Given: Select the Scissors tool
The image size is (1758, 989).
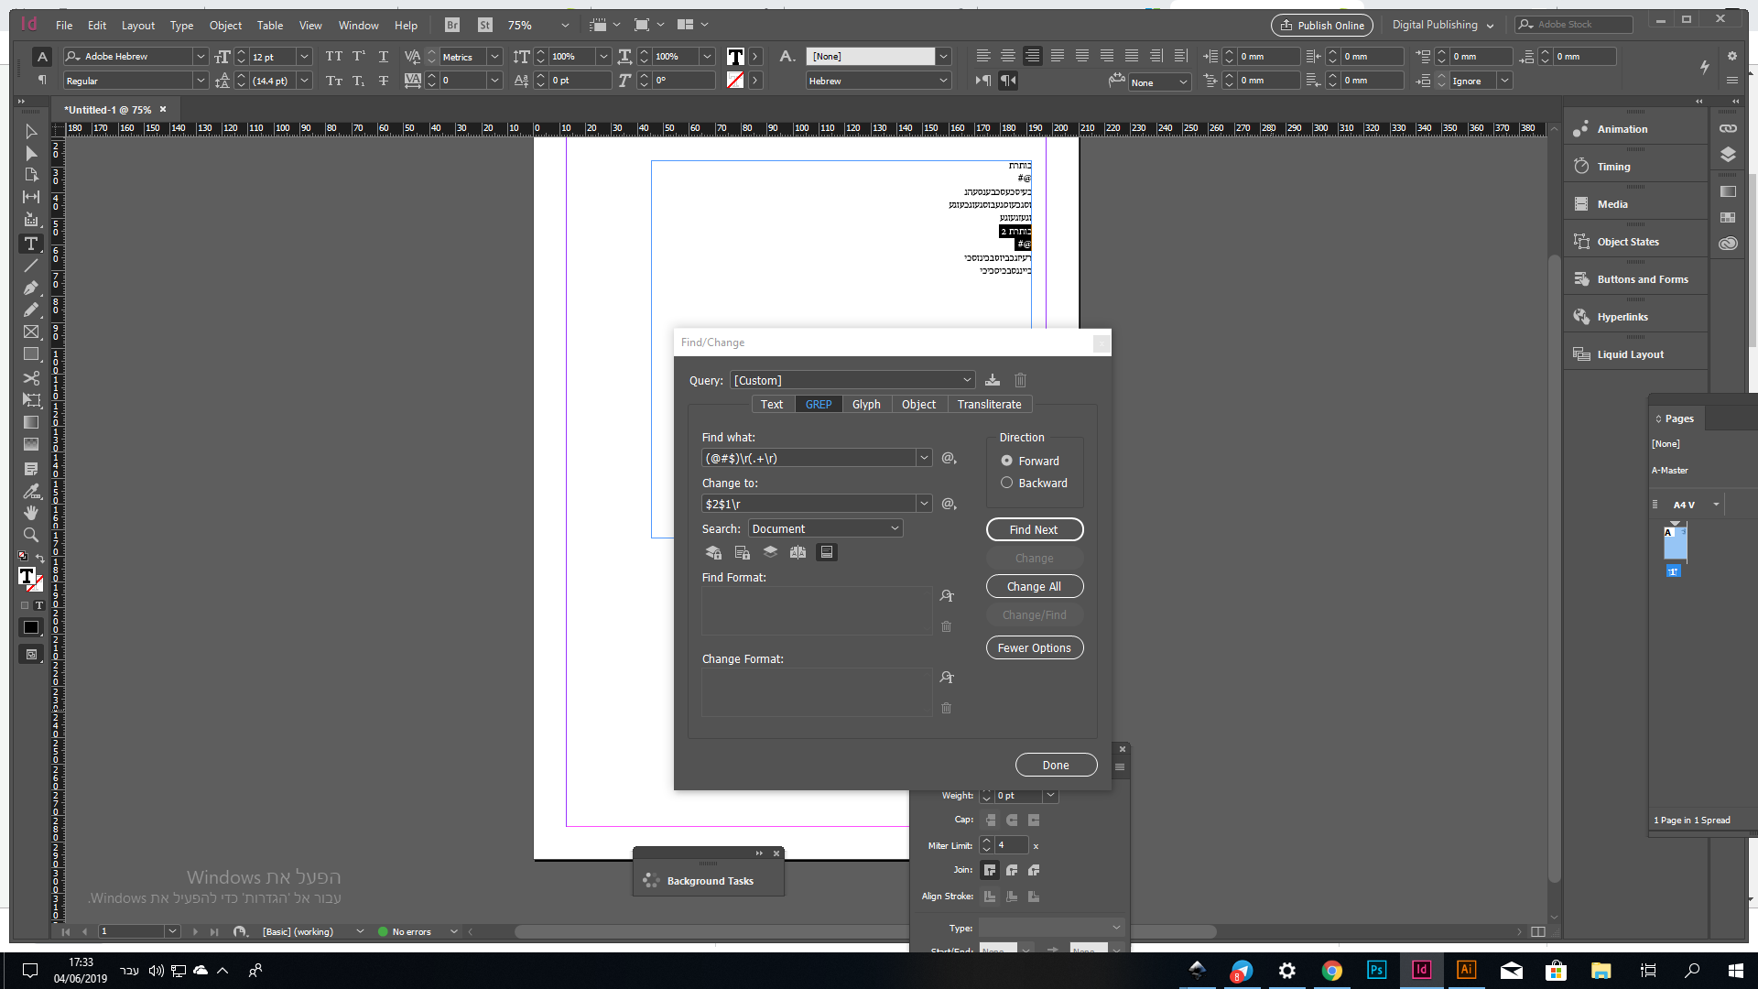Looking at the screenshot, I should click(x=30, y=377).
